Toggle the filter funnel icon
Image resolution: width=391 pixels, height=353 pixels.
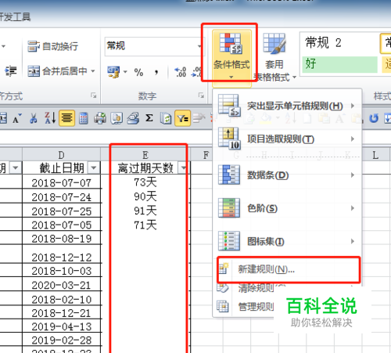click(x=182, y=118)
